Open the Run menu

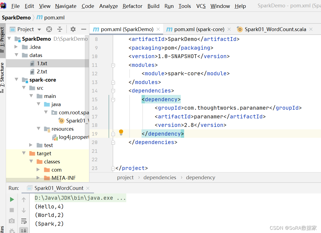169,6
